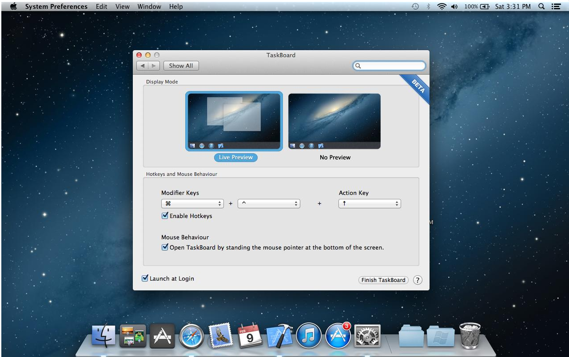The image size is (569, 357).
Task: Open the Trash in the Dock
Action: 470,336
